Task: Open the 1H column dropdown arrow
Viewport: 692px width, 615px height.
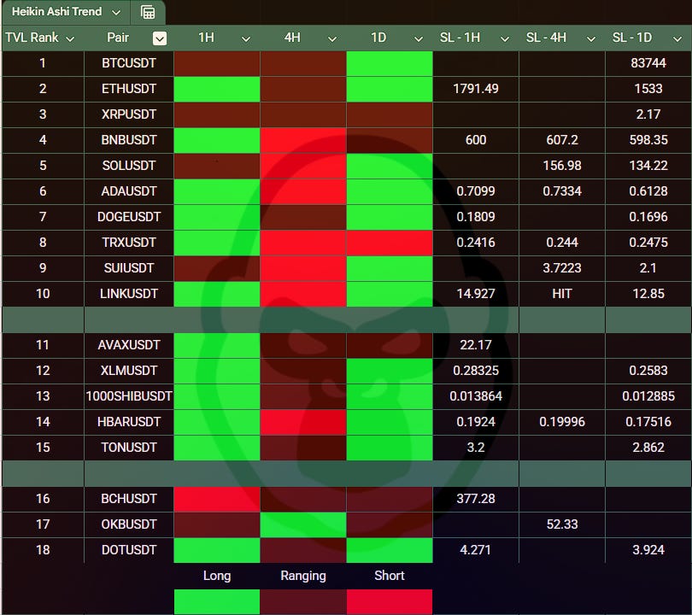Action: 246,38
